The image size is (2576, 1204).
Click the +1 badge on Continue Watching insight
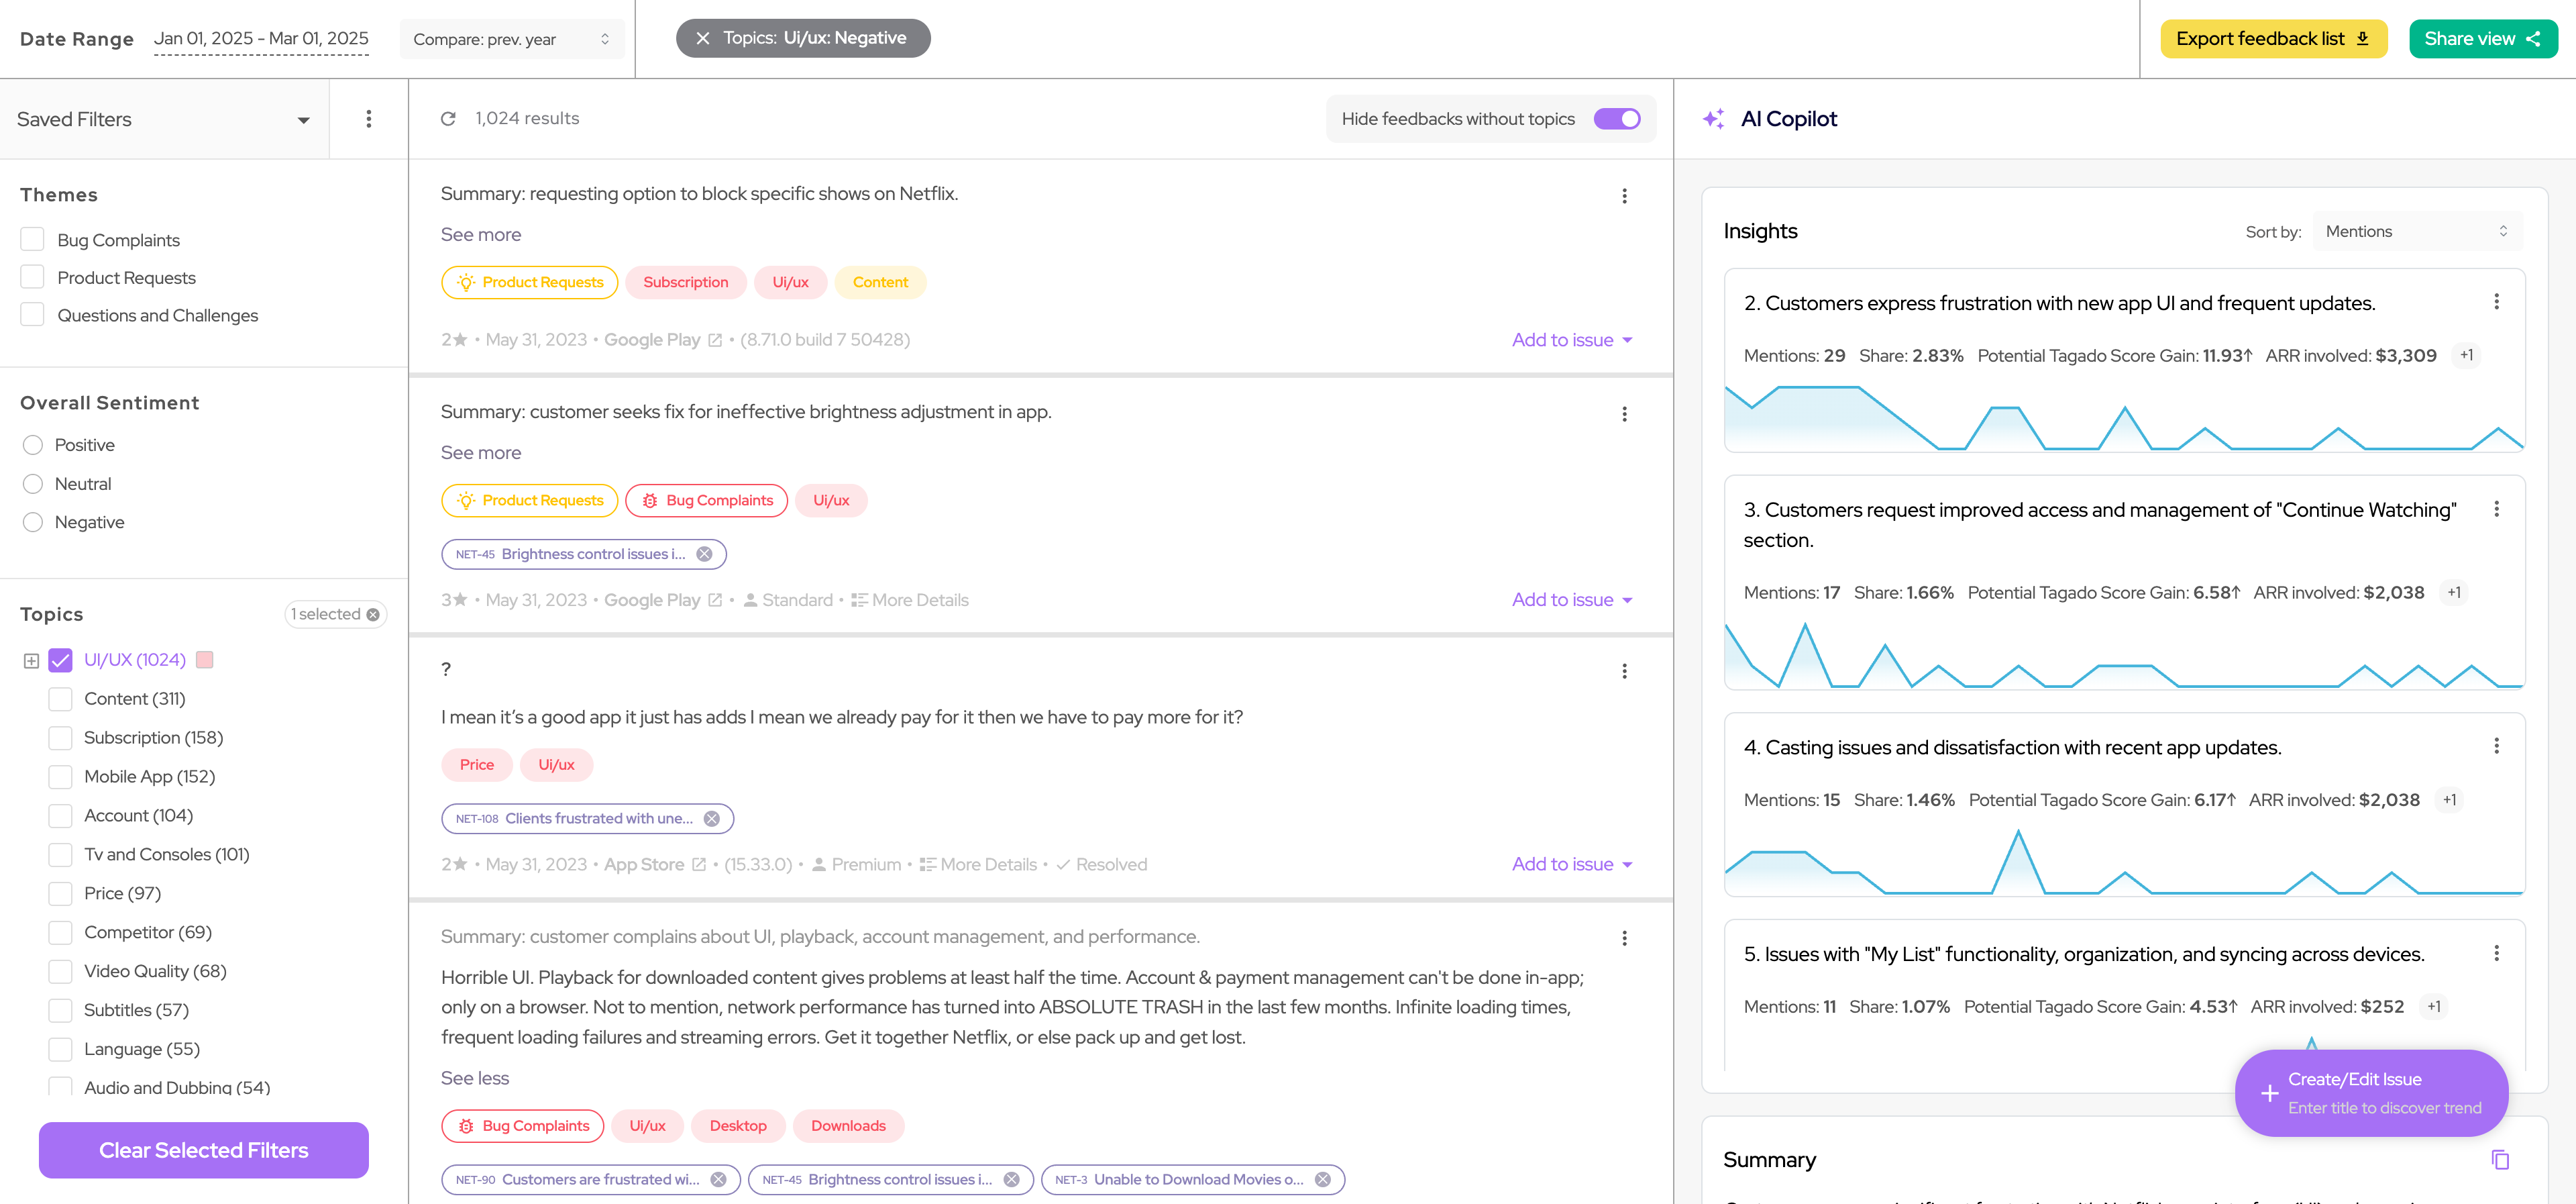pos(2453,593)
